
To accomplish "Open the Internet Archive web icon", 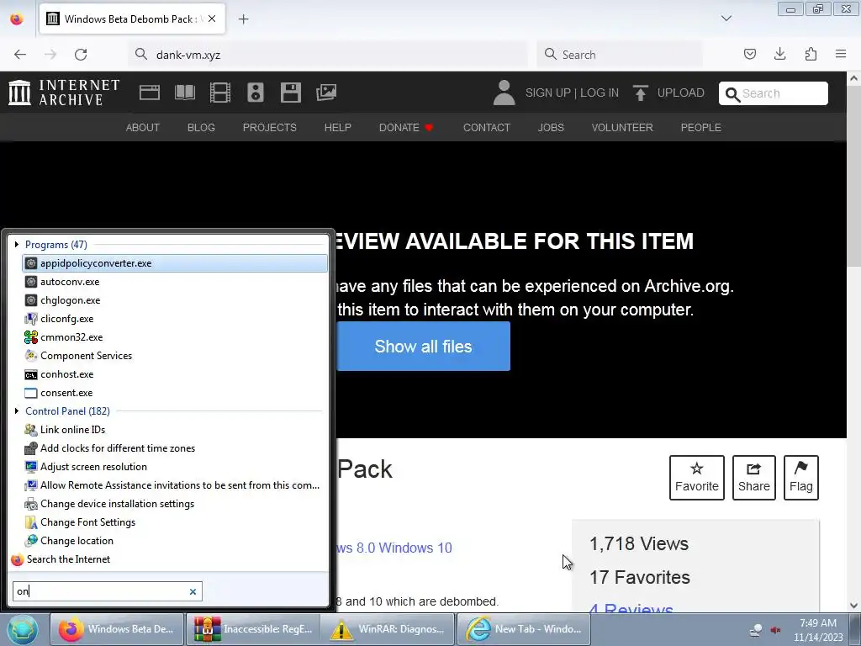I will 150,93.
